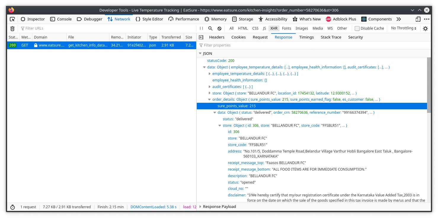Screen dimensions: 438x218
Task: Filter requests by HTML
Action: coord(243,28)
